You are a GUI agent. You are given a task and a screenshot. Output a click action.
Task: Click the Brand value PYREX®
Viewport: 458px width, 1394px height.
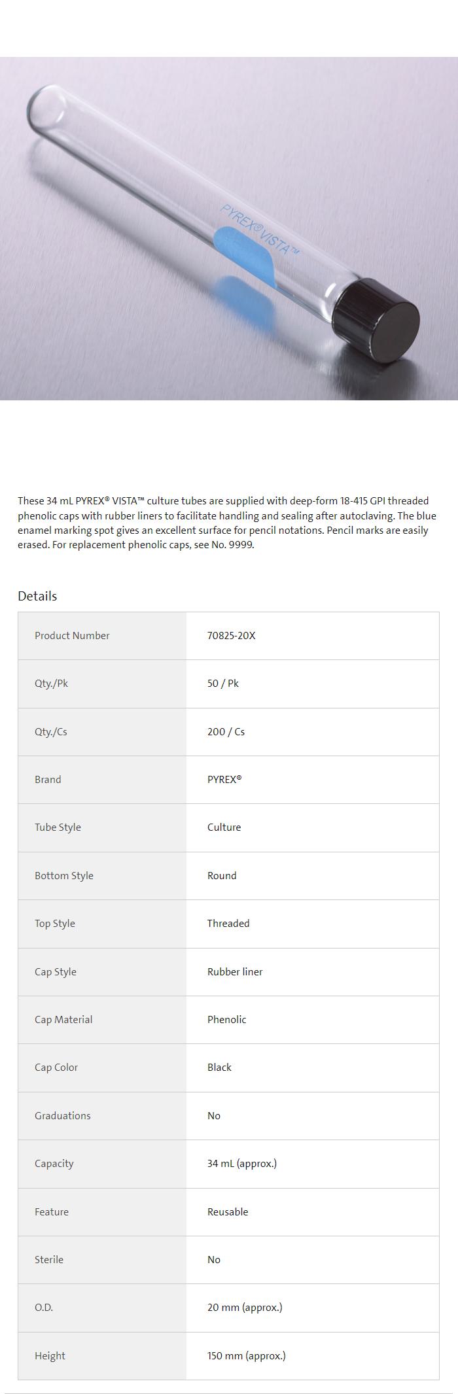[224, 780]
